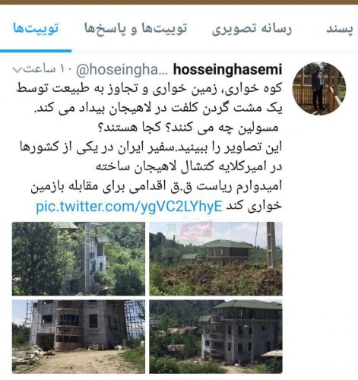Open hosseinghasemi profile avatar
The width and height of the screenshot is (358, 380).
[x=319, y=88]
